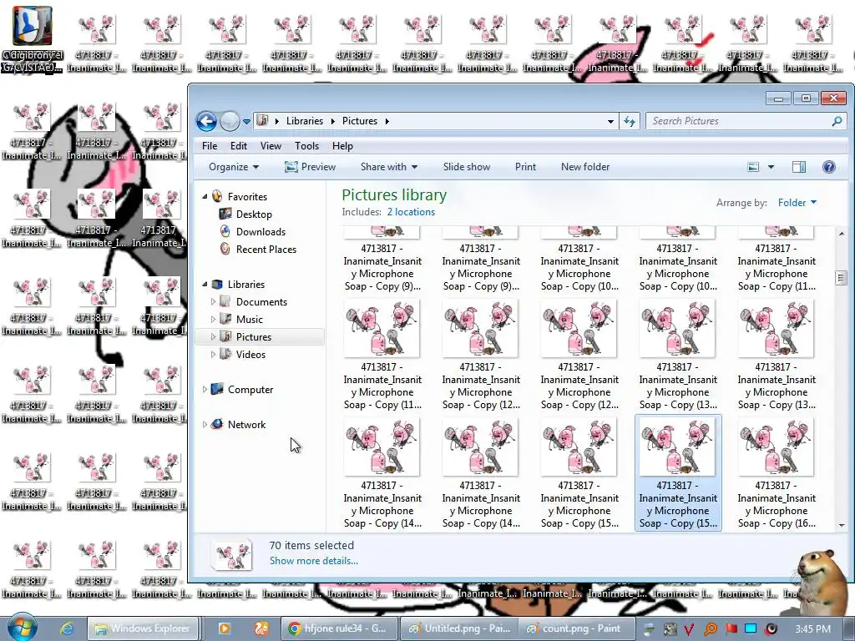Click the Forward navigation arrow in Explorer
Screen dimensions: 855x641
[230, 121]
